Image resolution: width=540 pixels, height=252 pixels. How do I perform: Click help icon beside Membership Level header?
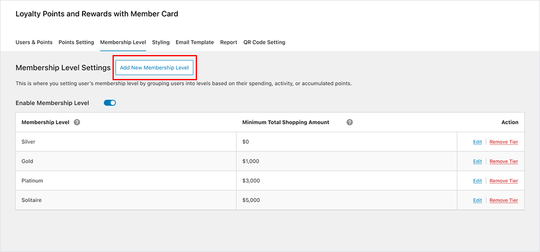[x=77, y=122]
